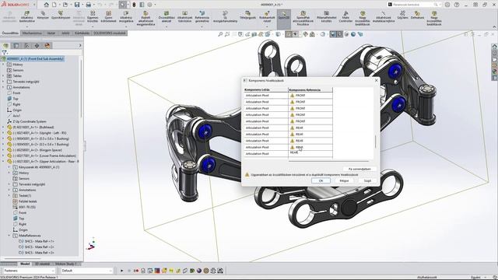Select Sensors item under assembly root
Screen dimensions: 498x280
click(16, 70)
